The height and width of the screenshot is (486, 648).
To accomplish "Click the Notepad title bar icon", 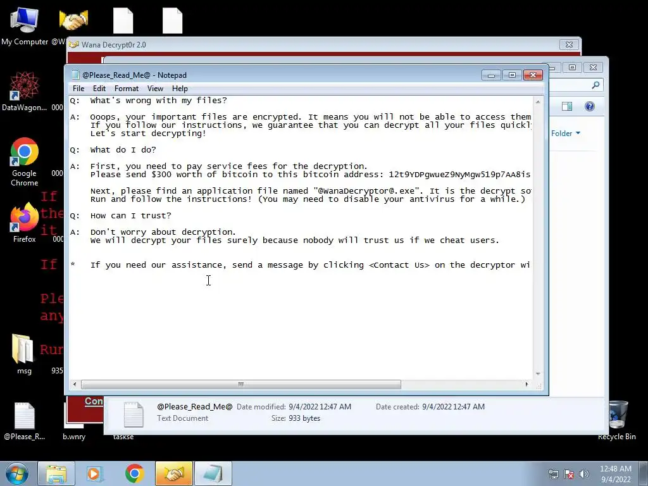I will pos(75,75).
